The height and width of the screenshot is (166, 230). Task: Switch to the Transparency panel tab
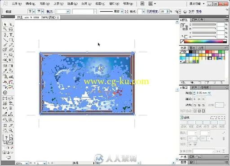[x=204, y=87]
